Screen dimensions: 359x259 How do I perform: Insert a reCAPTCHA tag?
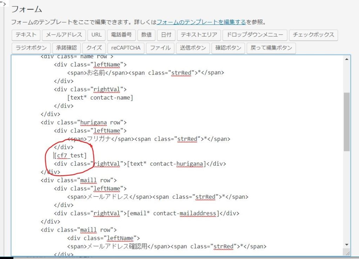pos(126,48)
